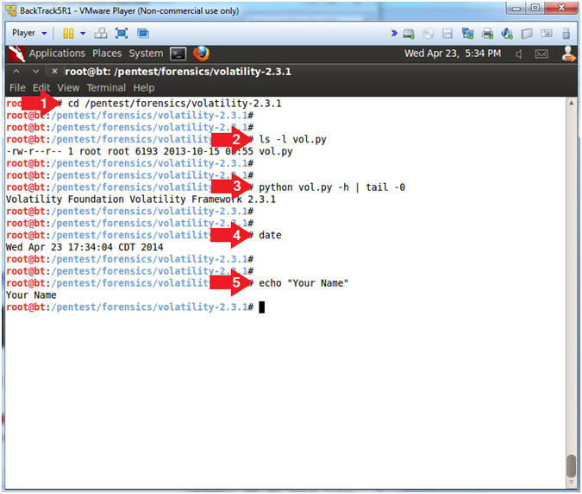
Task: Click the printer device icon
Action: 487,34
